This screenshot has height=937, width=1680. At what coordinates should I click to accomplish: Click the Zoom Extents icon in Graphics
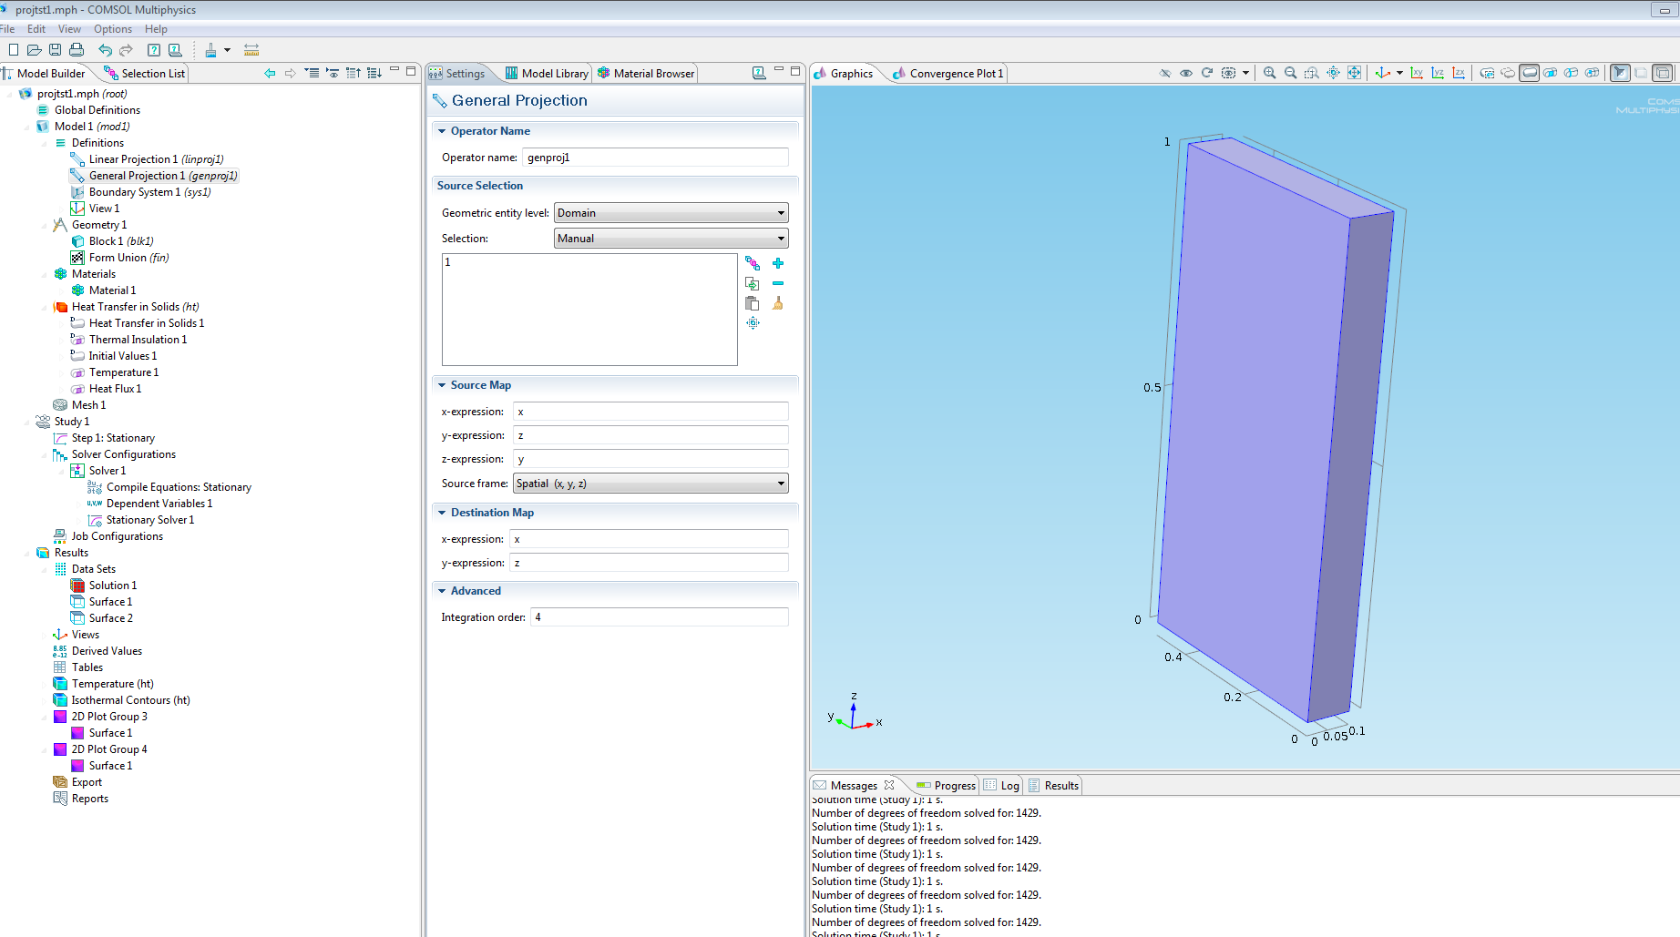1354,73
